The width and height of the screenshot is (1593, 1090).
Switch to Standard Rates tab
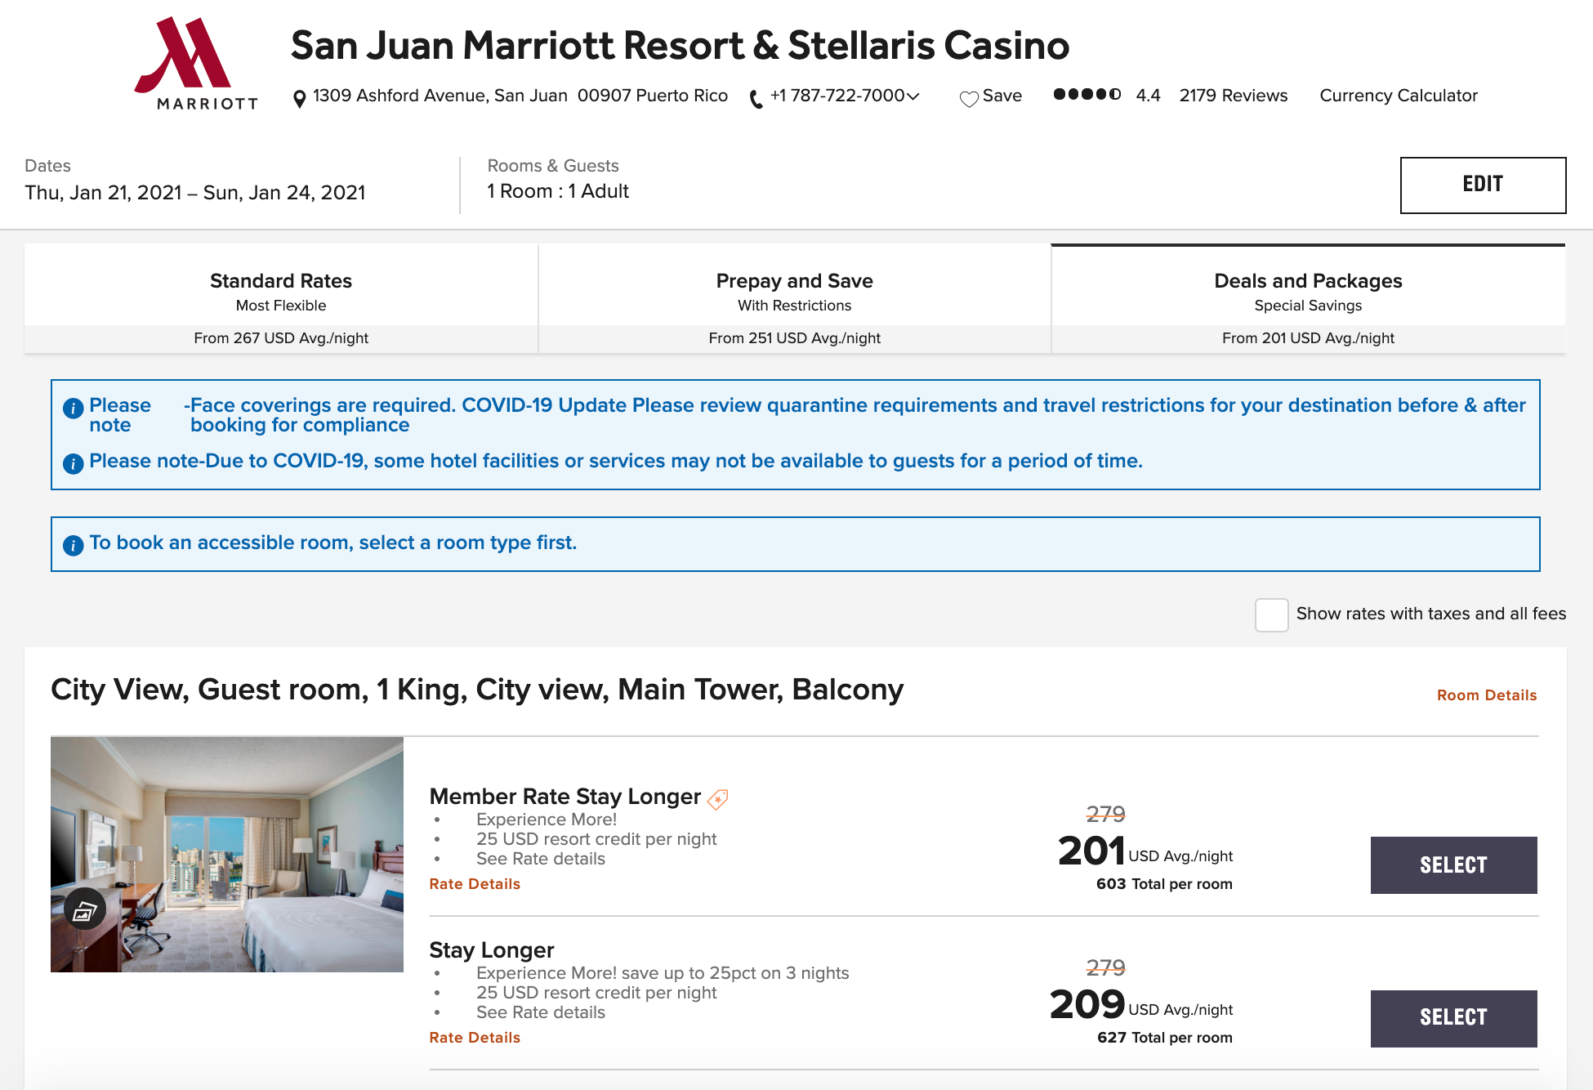coord(281,298)
